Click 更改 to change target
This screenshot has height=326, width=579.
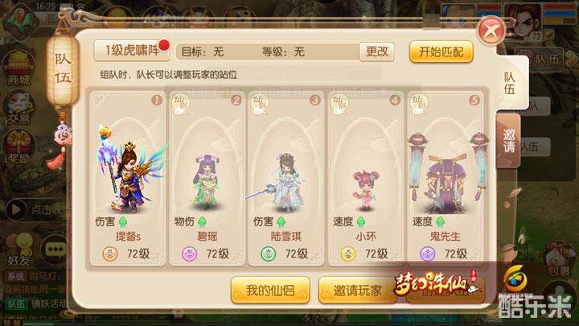[x=376, y=52]
